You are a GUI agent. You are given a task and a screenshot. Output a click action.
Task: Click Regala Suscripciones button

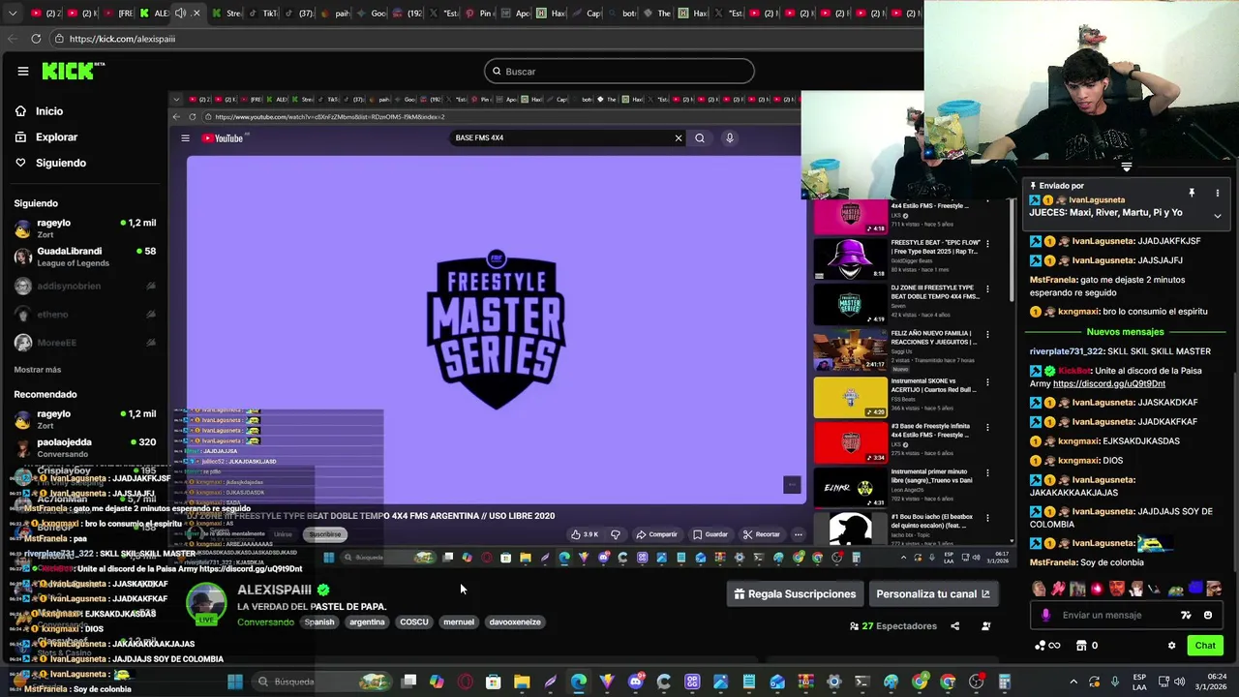coord(795,594)
